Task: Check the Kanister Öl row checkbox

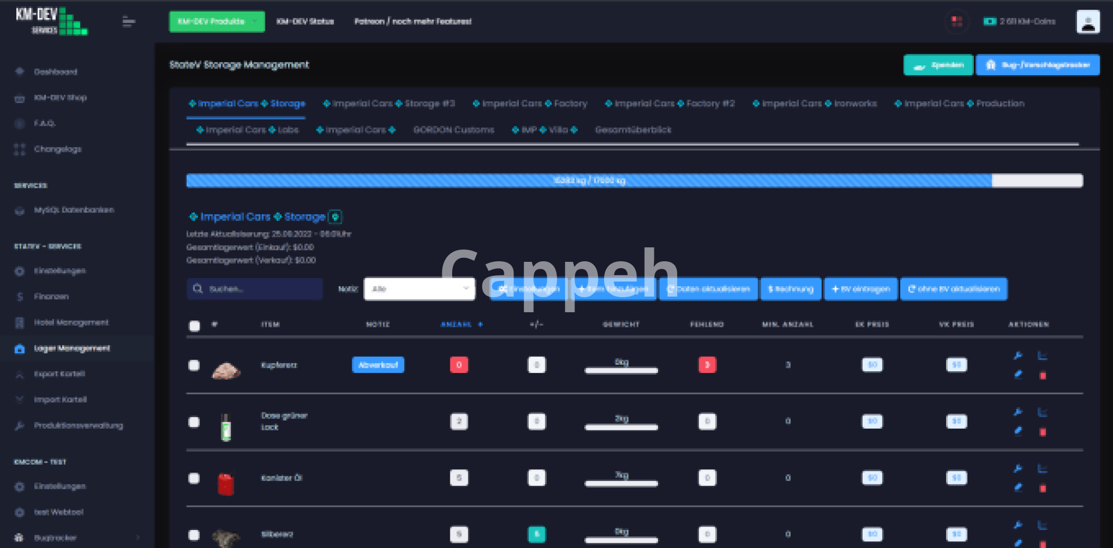Action: point(194,478)
